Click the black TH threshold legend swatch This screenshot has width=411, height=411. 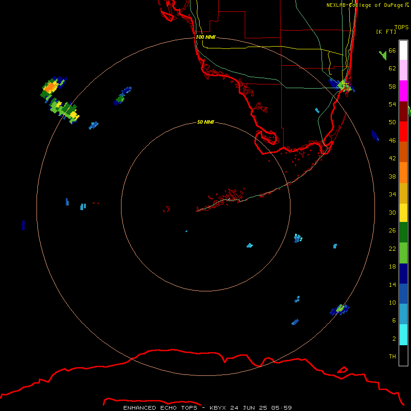[403, 355]
